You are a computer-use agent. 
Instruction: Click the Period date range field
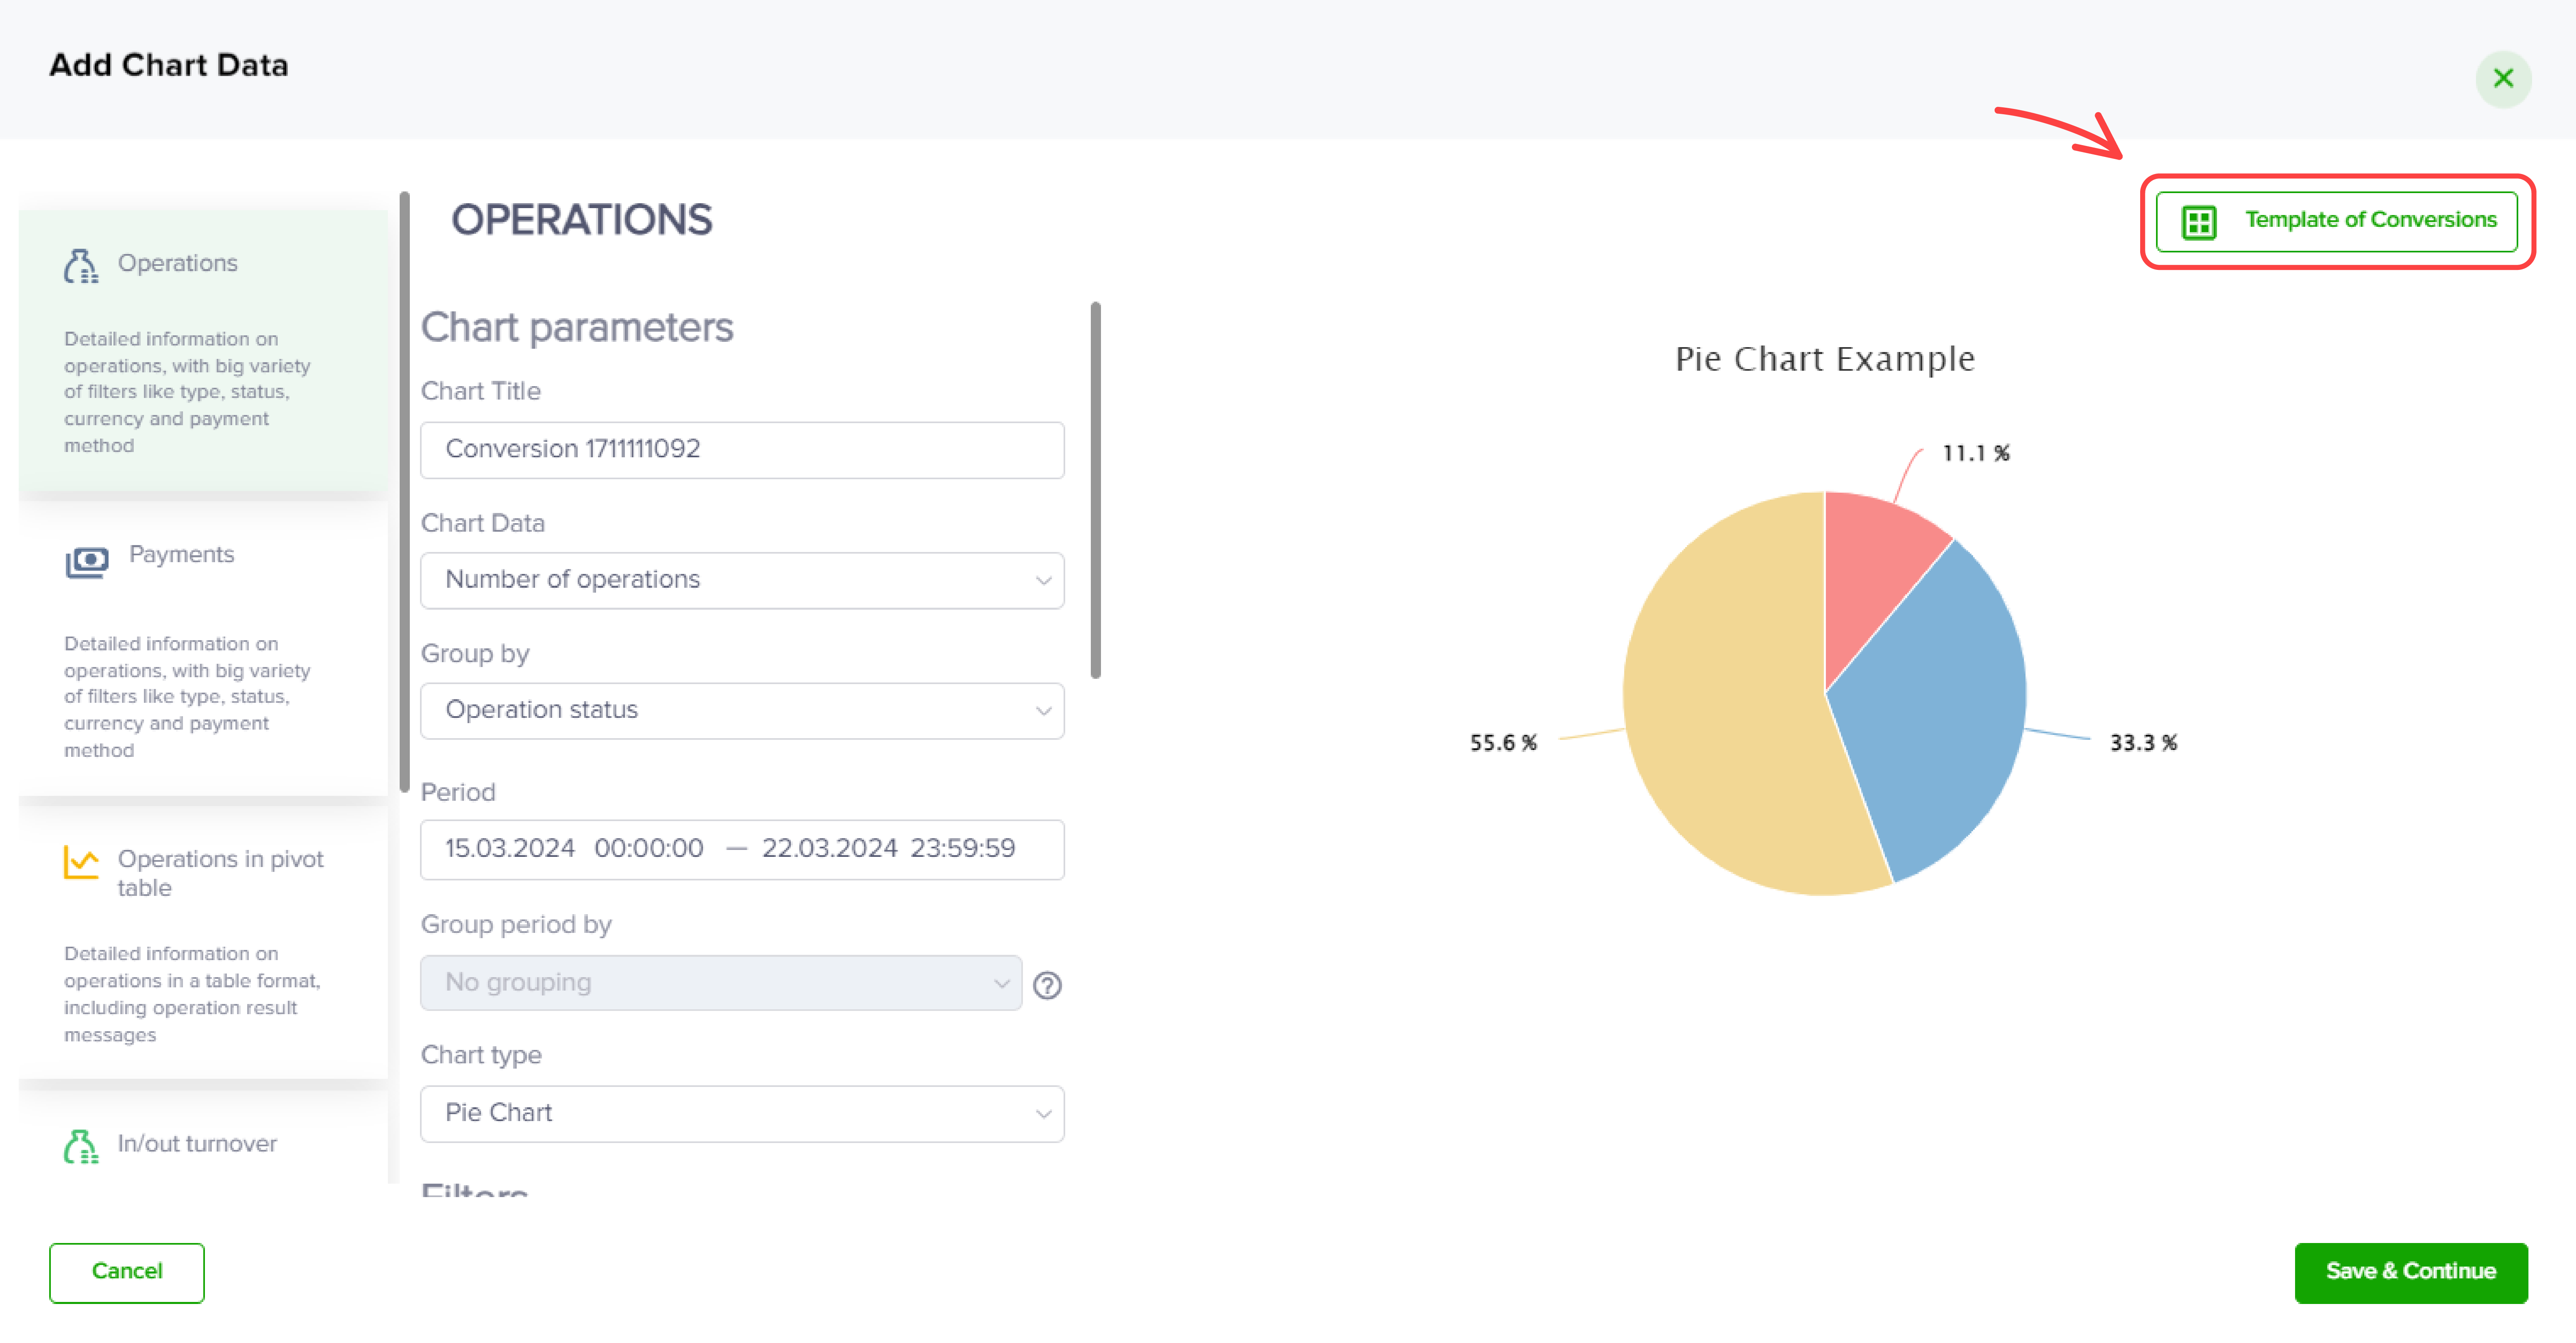742,849
